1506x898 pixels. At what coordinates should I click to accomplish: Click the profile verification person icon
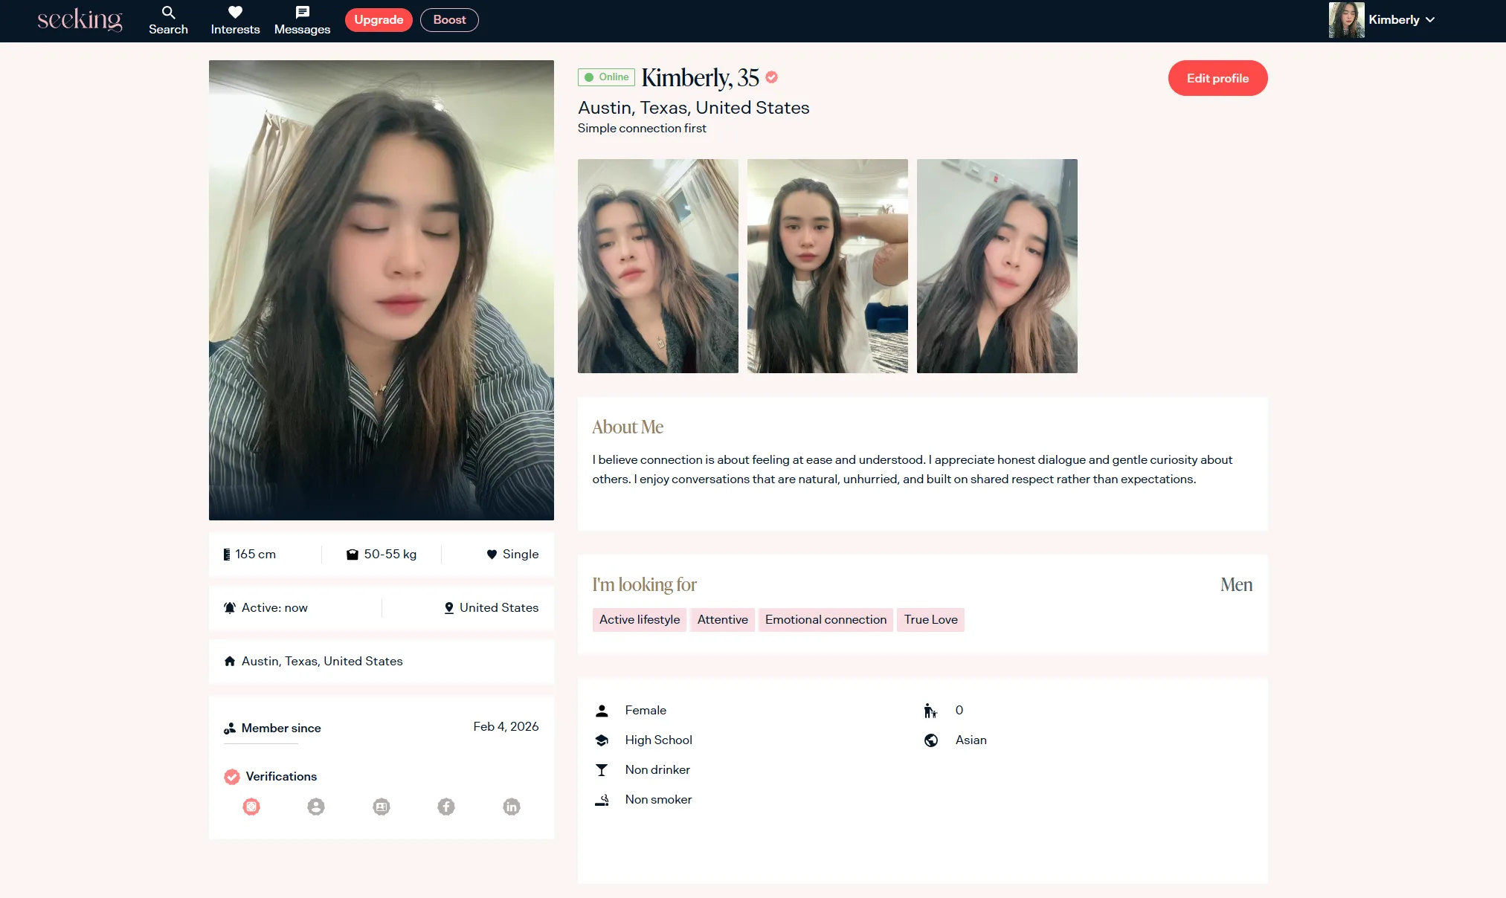tap(316, 807)
